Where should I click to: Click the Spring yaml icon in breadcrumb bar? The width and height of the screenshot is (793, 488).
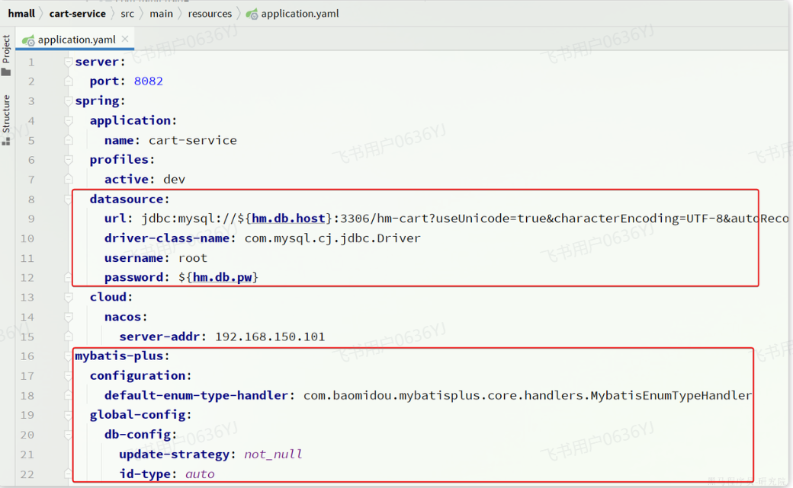pyautogui.click(x=252, y=14)
